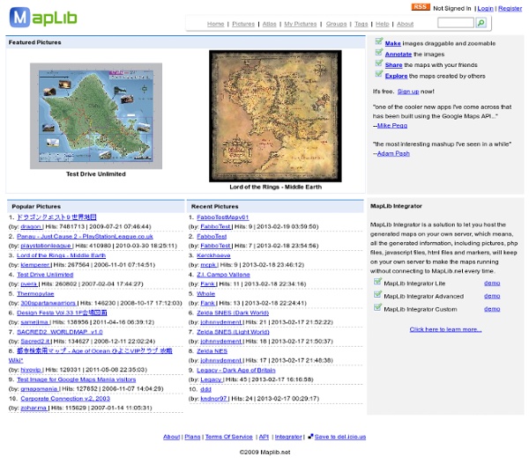This screenshot has width=529, height=464.
Task: Open the Whale recent picture
Action: point(205,294)
